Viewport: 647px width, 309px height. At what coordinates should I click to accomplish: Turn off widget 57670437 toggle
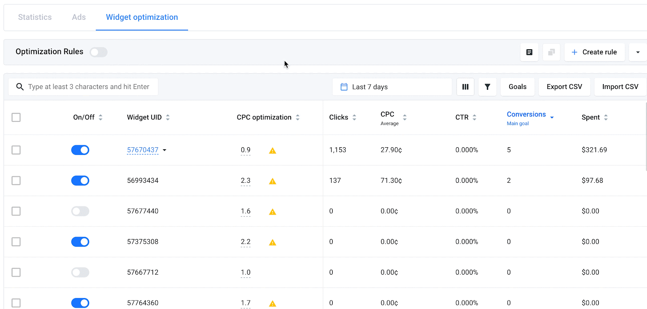(x=80, y=150)
